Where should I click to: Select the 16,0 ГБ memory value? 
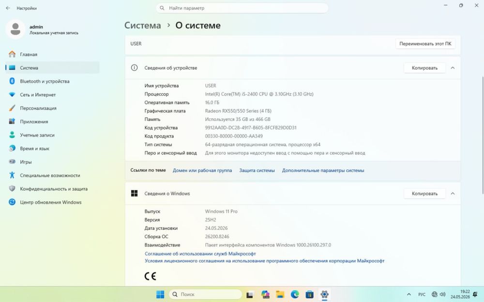[212, 103]
